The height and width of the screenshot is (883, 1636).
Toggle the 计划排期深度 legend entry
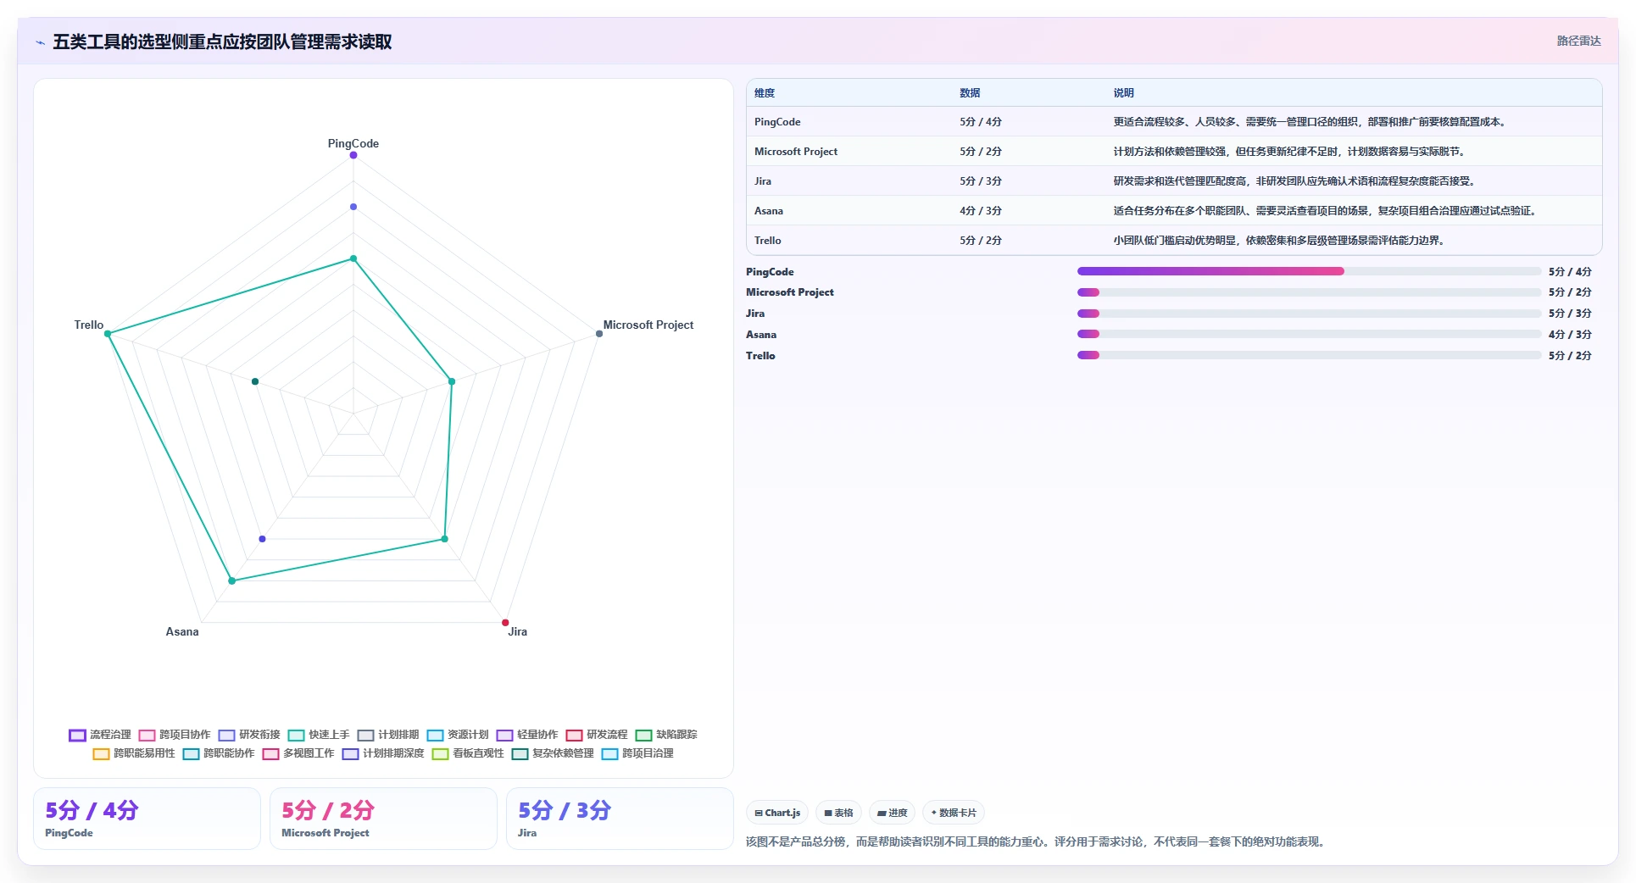[383, 753]
